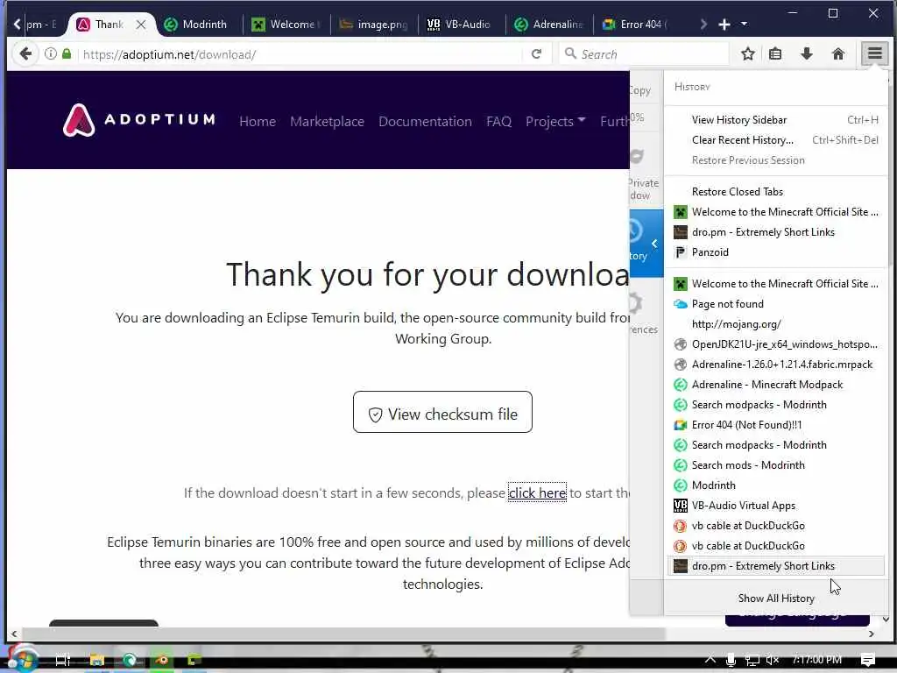Viewport: 897px width, 673px height.
Task: Show bookmarks list icon
Action: 776,53
